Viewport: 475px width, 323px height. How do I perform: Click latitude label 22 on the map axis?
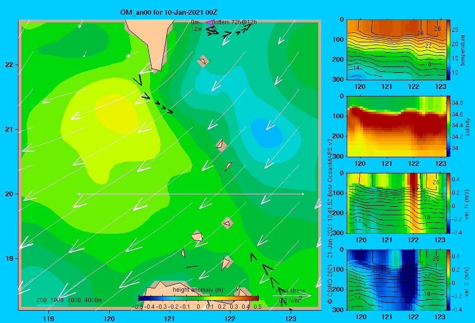pyautogui.click(x=9, y=65)
